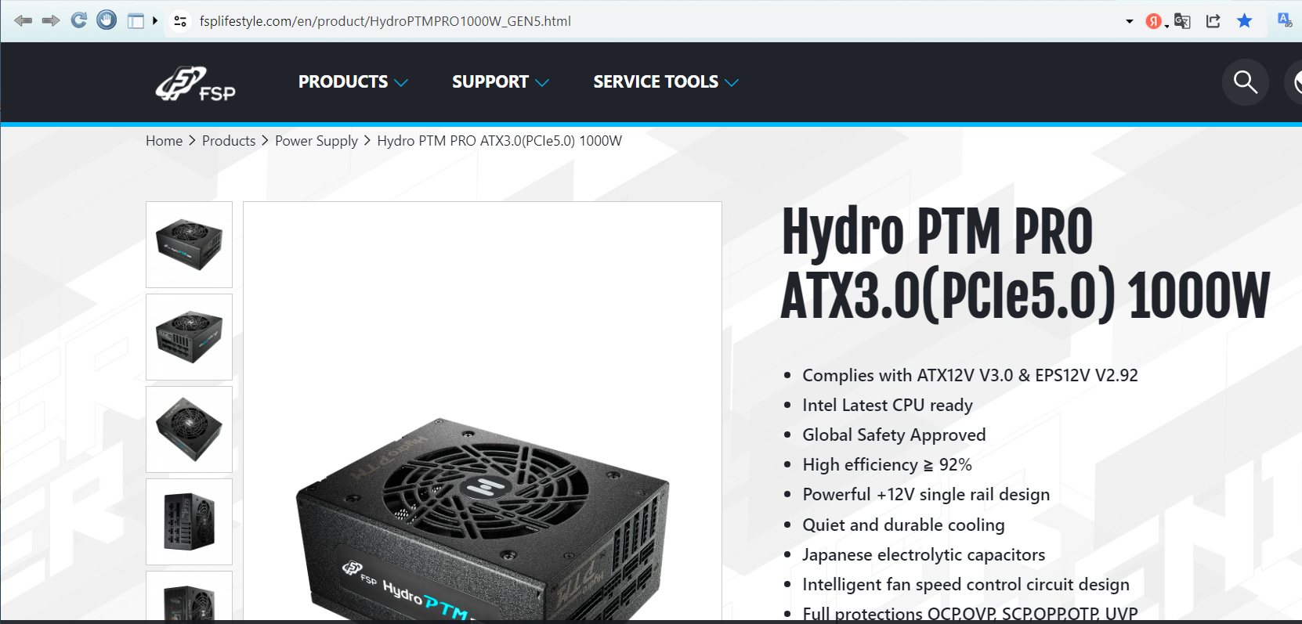Select the fourth product thumbnail showing rear ports

(x=189, y=521)
